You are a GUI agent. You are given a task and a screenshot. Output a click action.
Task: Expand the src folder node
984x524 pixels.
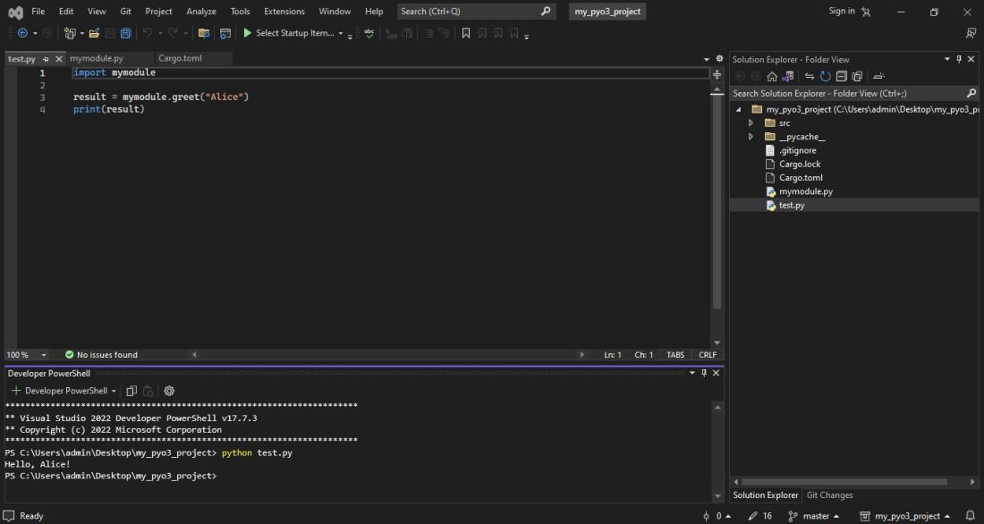tap(751, 123)
